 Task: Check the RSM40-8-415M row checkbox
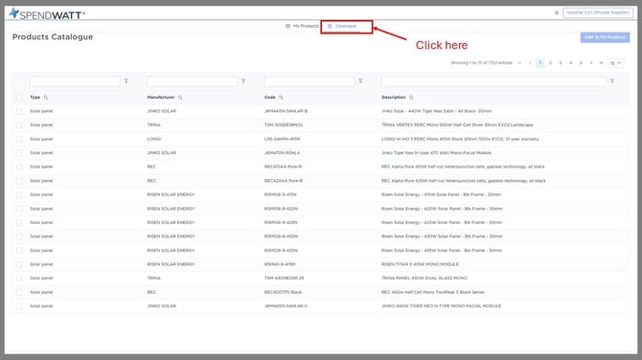pos(19,264)
